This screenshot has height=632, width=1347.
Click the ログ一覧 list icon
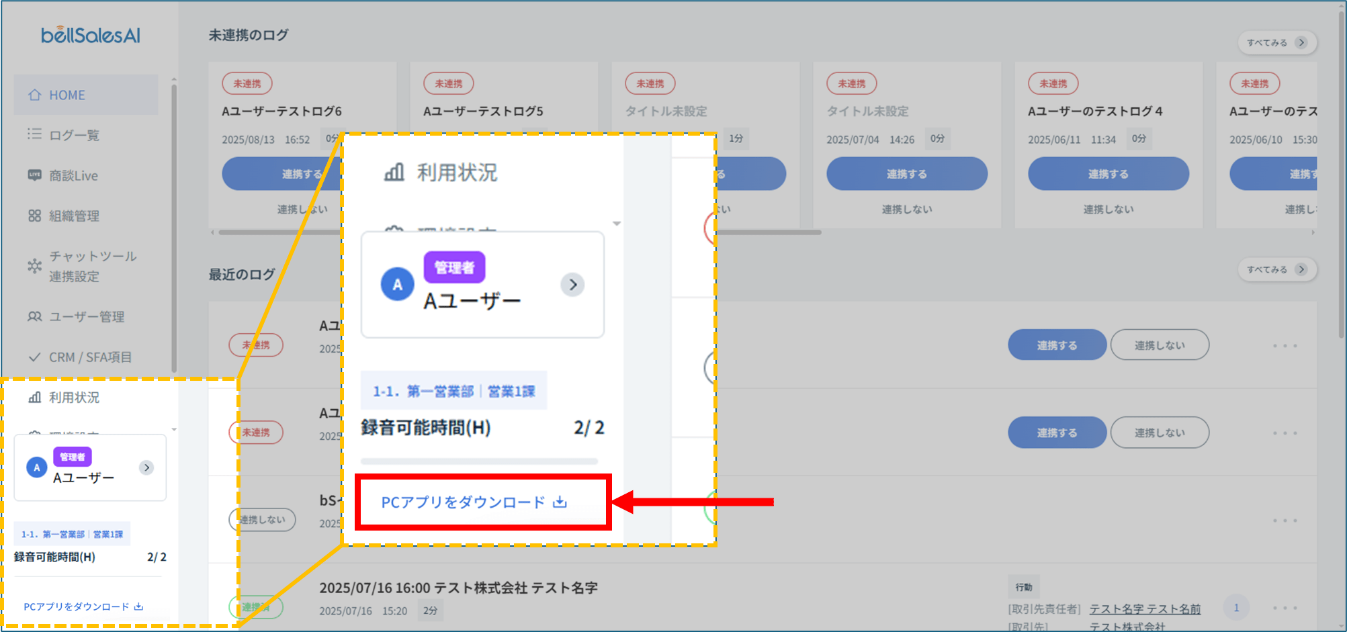point(34,134)
